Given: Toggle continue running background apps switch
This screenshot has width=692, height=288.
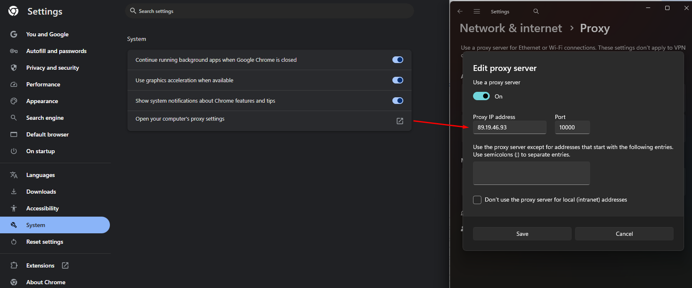Looking at the screenshot, I should [398, 60].
